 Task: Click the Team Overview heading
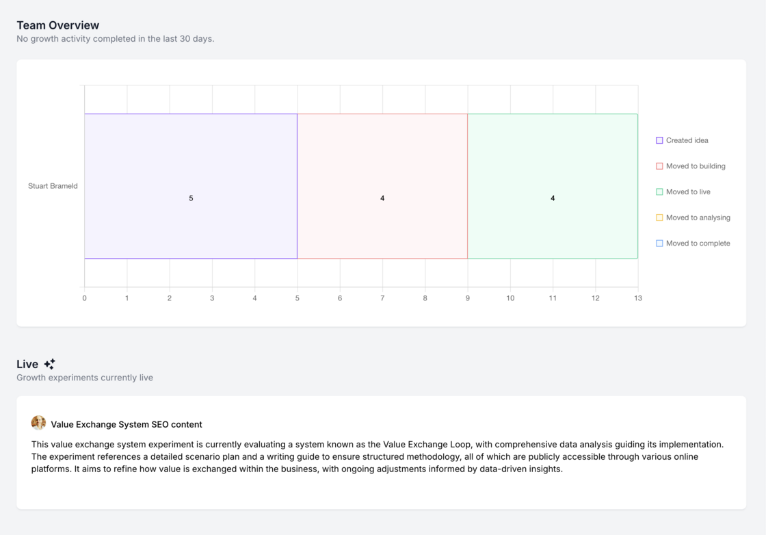(57, 25)
